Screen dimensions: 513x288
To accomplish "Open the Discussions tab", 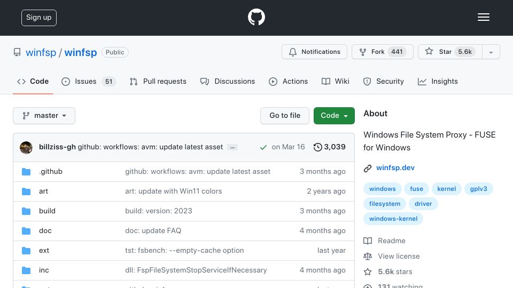I will pos(228,81).
